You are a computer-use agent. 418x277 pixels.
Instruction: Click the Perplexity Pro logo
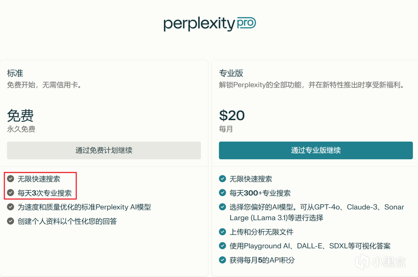point(209,24)
